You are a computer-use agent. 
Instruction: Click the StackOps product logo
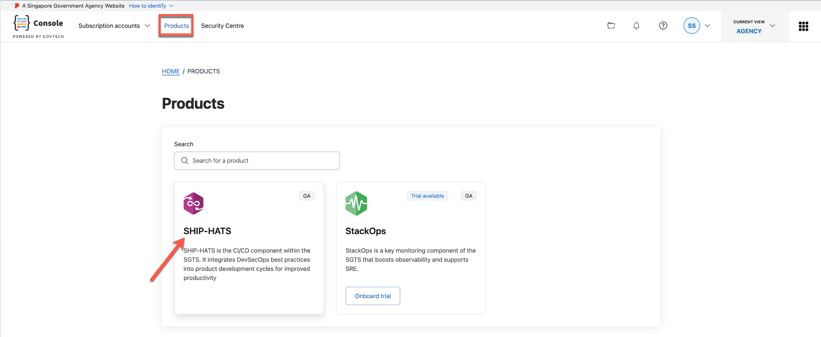coord(356,203)
